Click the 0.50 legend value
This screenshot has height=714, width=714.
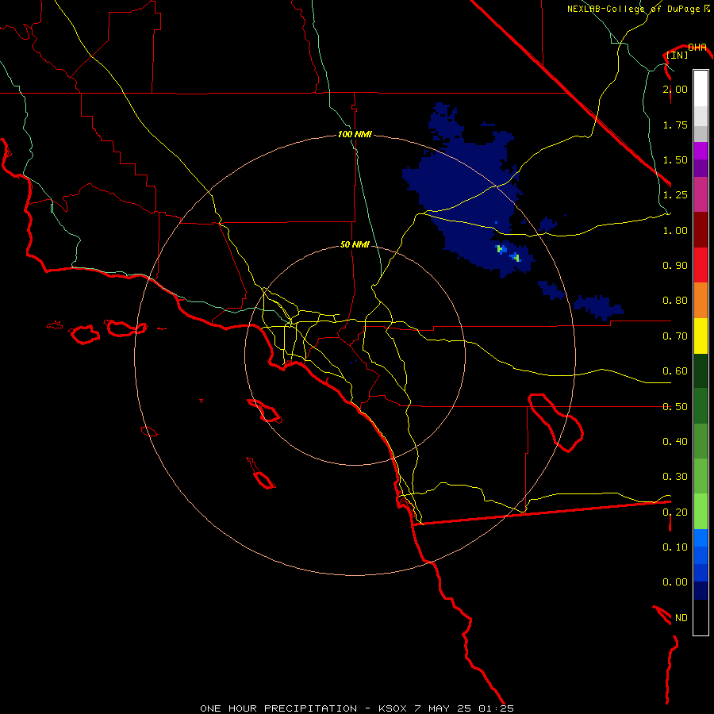pyautogui.click(x=675, y=406)
